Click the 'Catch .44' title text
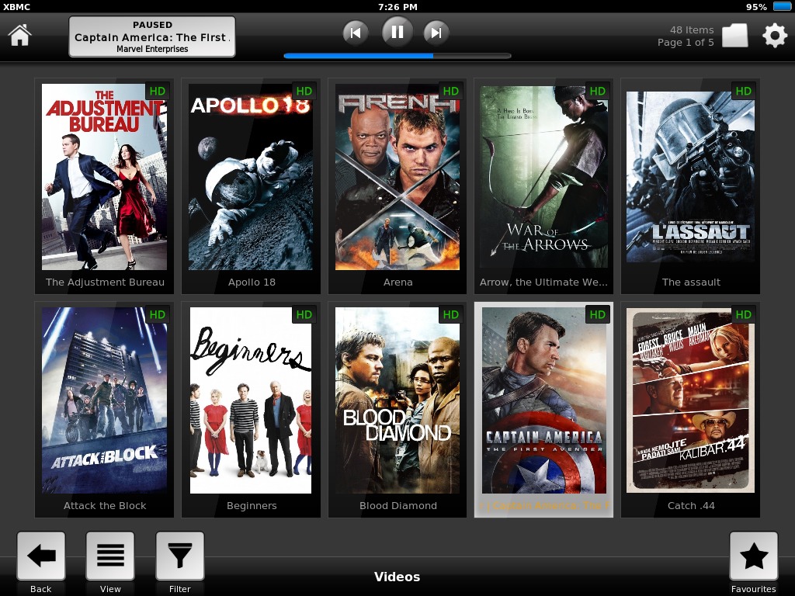This screenshot has height=596, width=795. tap(691, 506)
